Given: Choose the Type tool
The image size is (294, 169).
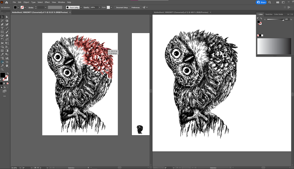Looking at the screenshot, I should (x=2, y=28).
